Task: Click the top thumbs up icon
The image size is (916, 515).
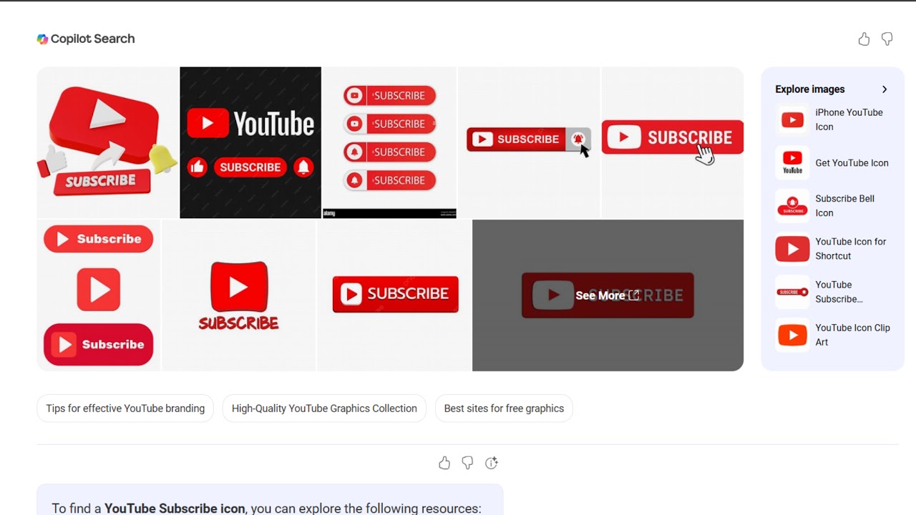Action: pos(864,39)
